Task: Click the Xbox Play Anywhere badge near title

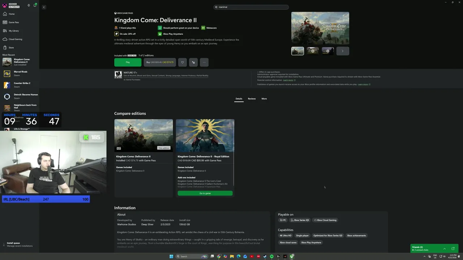Action: click(x=170, y=34)
